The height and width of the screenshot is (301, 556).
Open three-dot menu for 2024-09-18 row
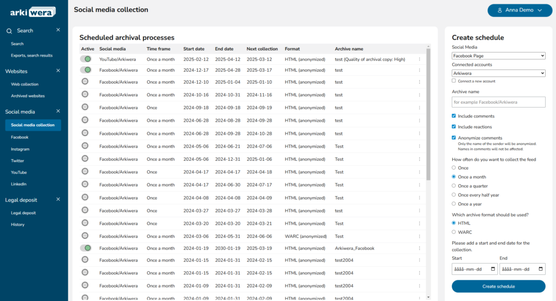click(x=420, y=108)
